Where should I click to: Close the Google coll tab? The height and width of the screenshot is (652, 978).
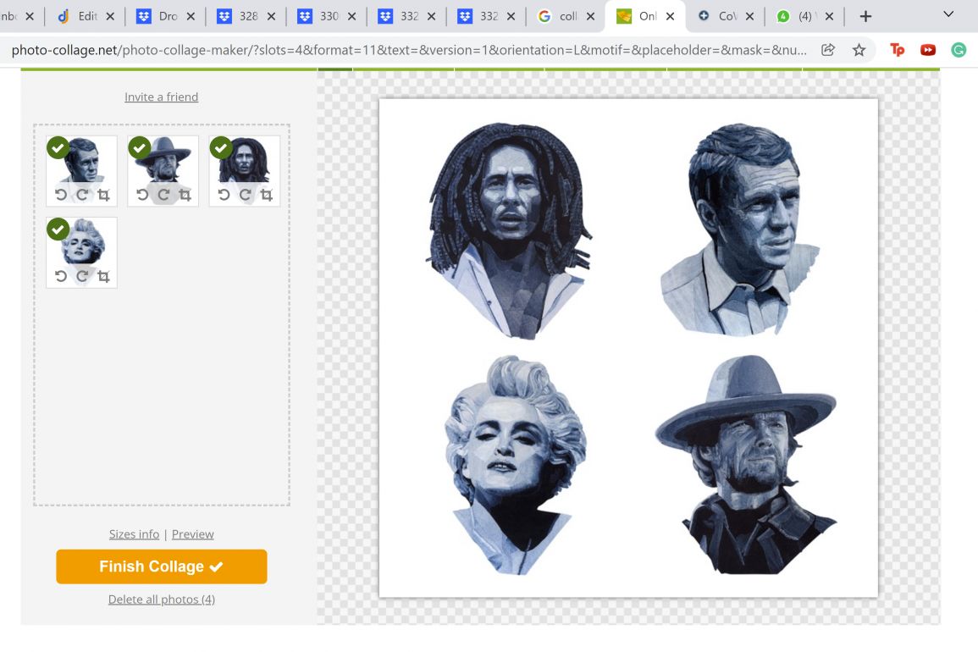tap(591, 16)
